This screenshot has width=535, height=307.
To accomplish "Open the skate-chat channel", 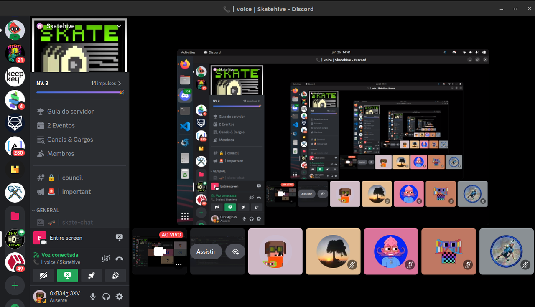I will 79,222.
